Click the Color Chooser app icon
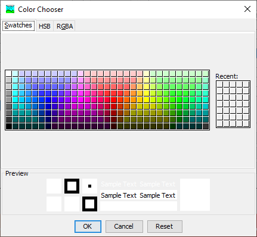The image size is (257, 237). tap(10, 9)
